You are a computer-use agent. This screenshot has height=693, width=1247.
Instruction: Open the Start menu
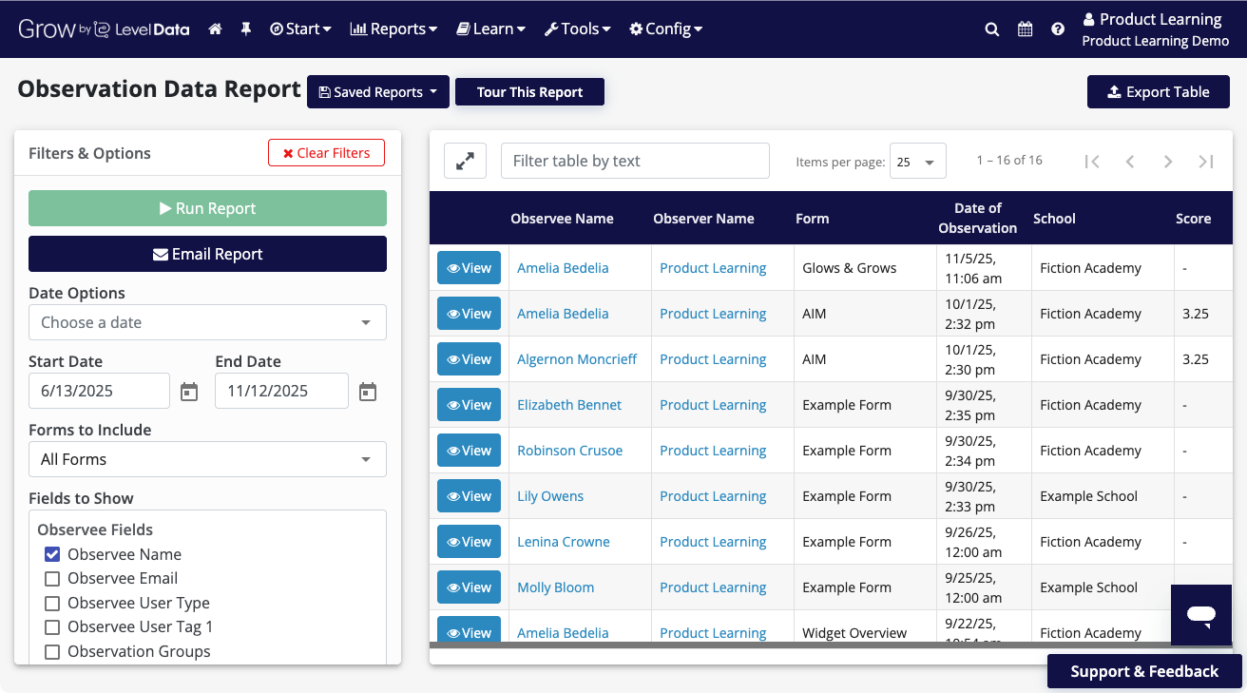pyautogui.click(x=300, y=29)
